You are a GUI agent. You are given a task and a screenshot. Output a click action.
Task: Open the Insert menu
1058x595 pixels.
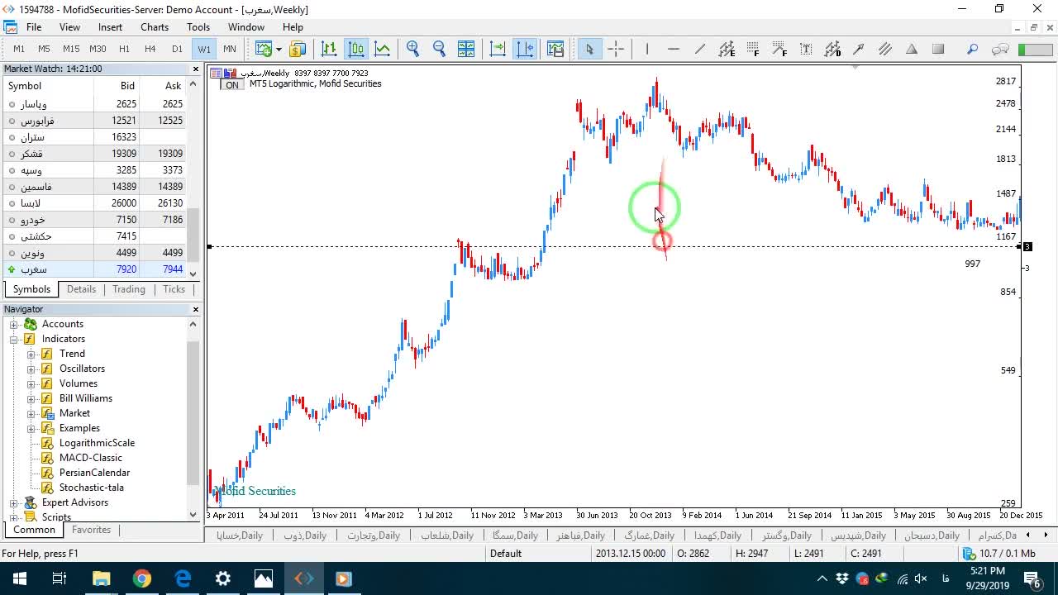point(110,27)
